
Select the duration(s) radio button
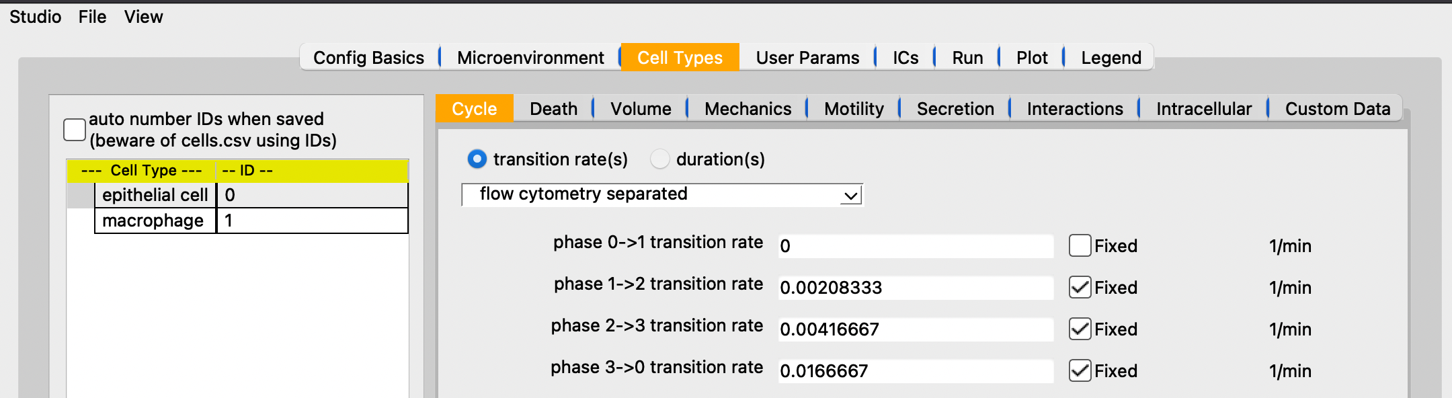click(660, 159)
